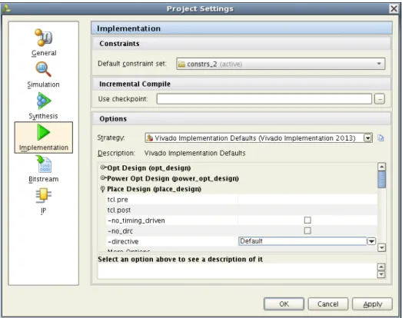This screenshot has height=318, width=402.
Task: Open the Strategy dropdown arrow
Action: (368, 138)
